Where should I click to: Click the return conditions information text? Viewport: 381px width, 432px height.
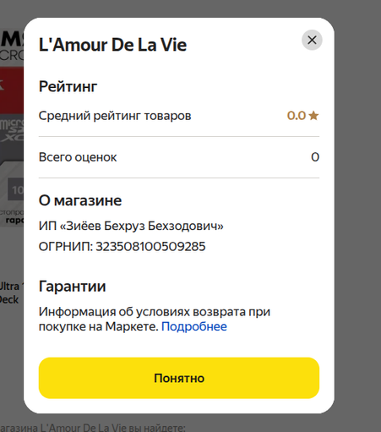(x=155, y=319)
